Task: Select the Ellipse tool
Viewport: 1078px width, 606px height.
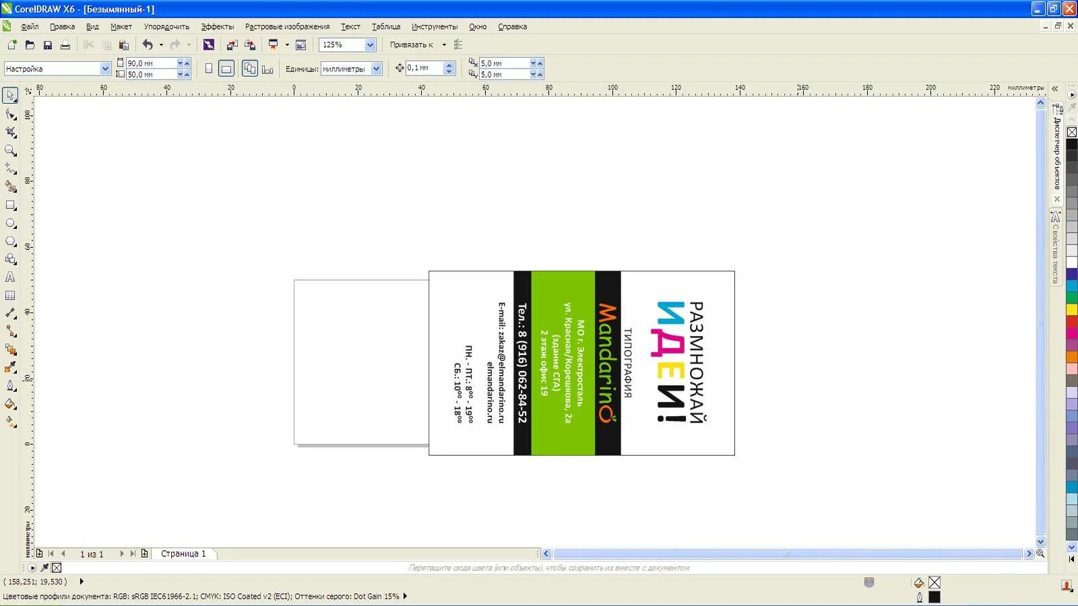Action: [x=10, y=223]
